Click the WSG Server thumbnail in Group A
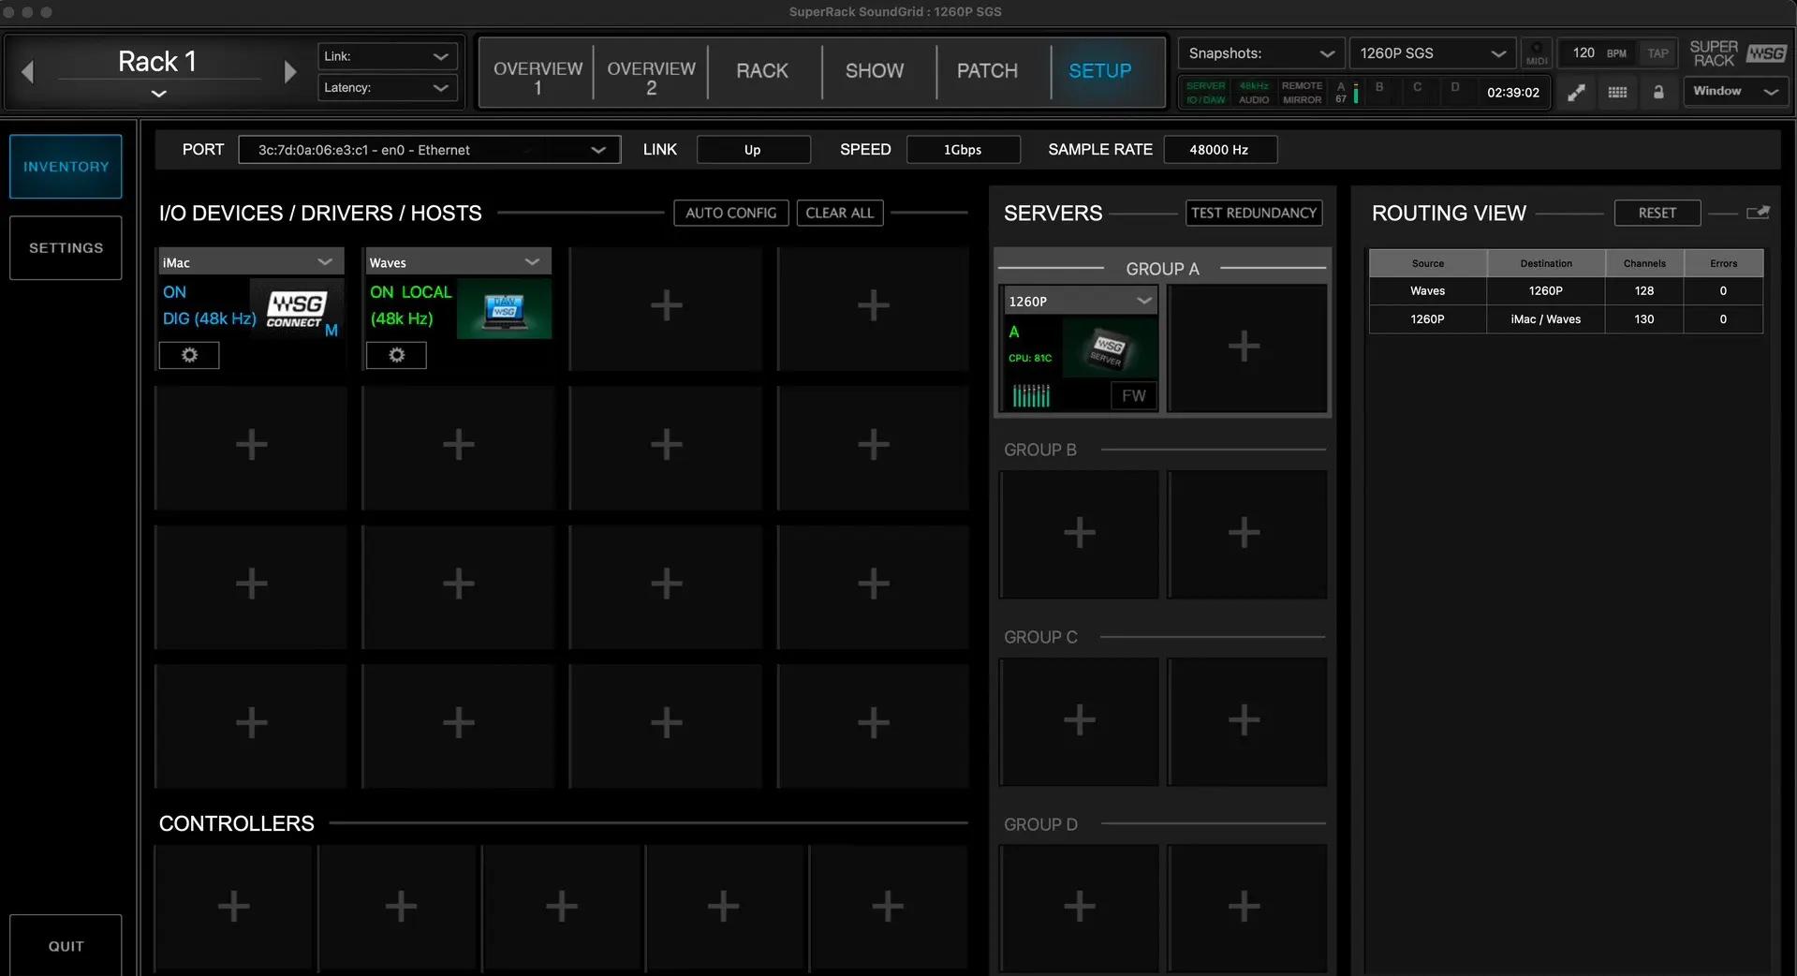Viewport: 1797px width, 976px height. (1109, 348)
